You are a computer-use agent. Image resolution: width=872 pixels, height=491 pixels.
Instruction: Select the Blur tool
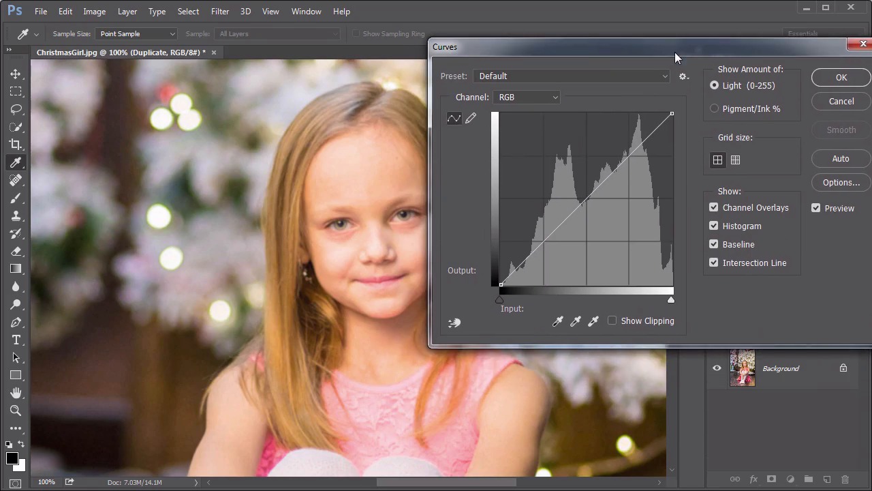16,286
